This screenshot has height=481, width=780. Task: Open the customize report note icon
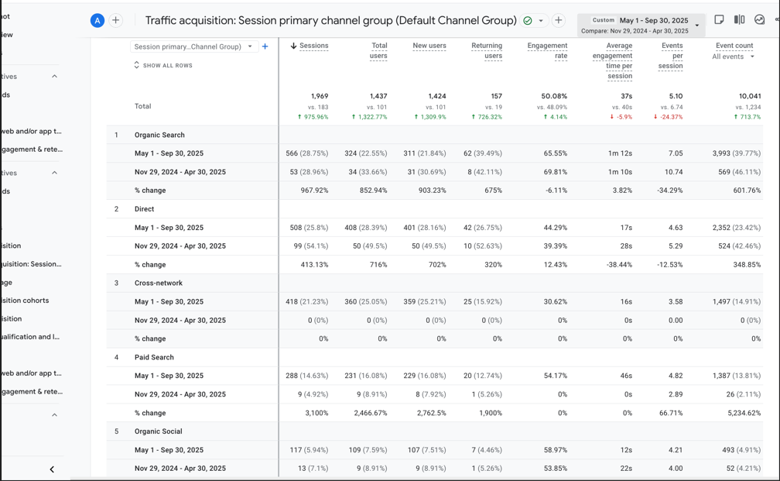tap(719, 20)
